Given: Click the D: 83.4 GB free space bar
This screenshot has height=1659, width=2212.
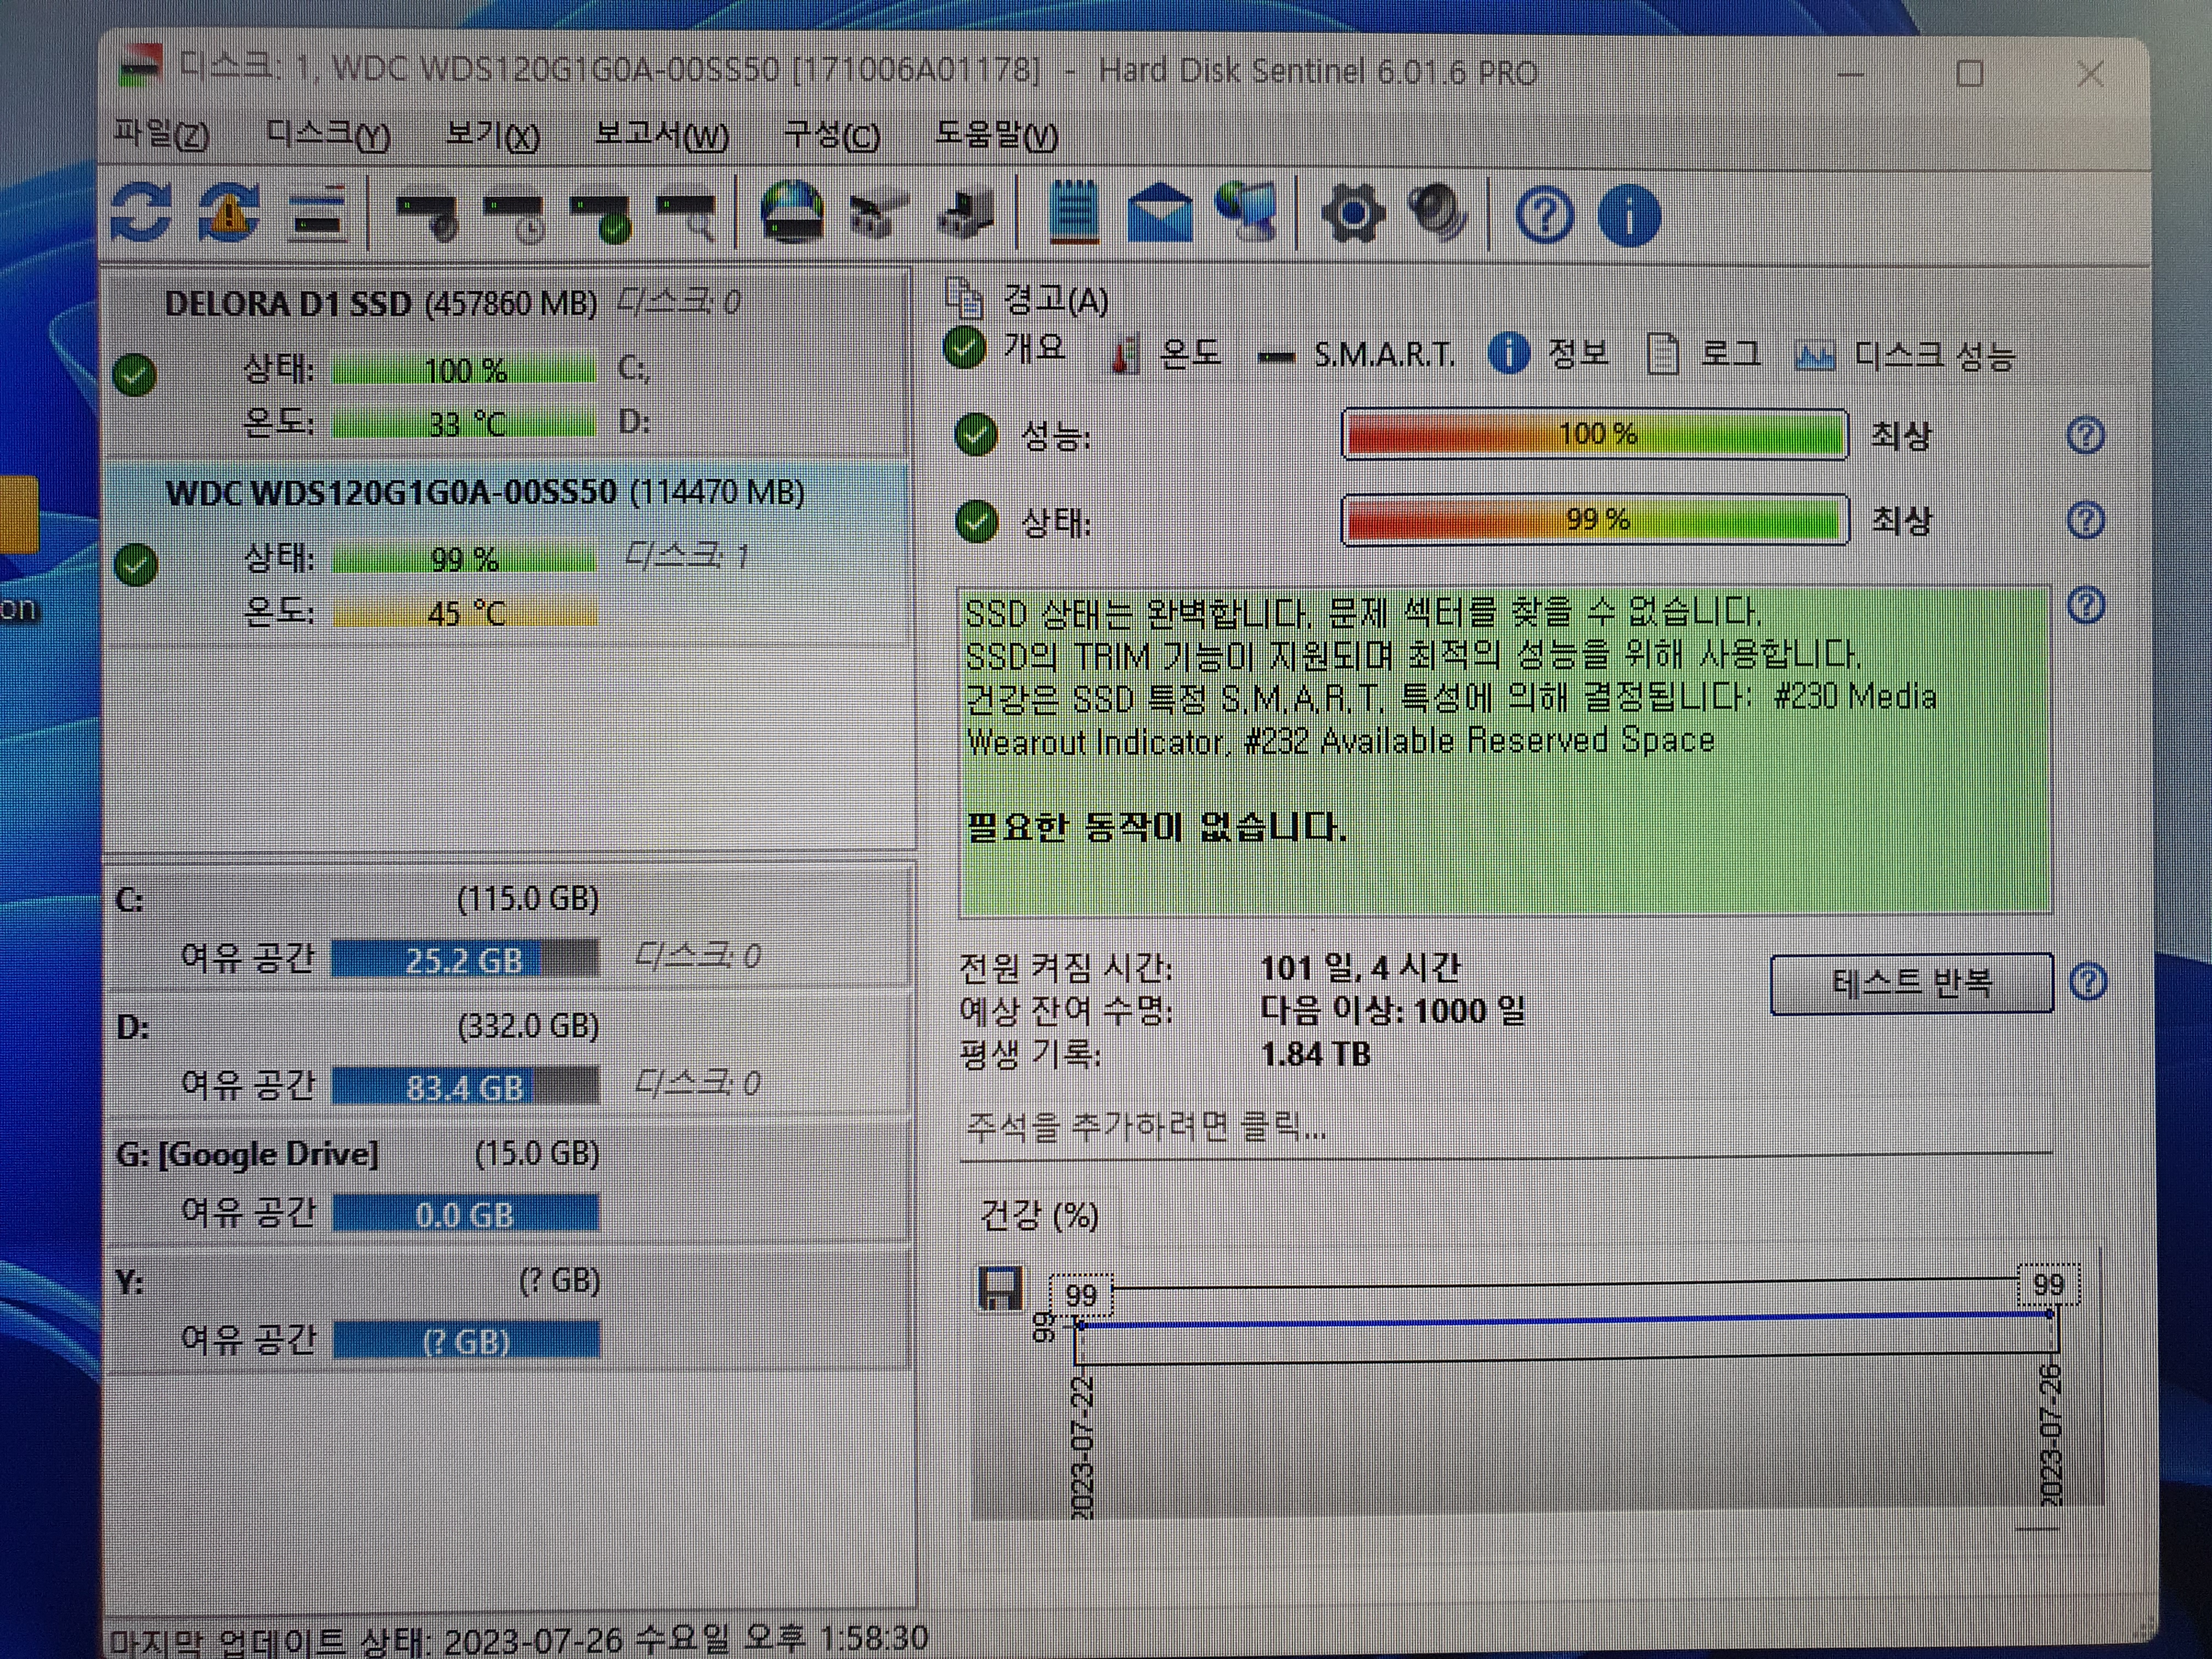Looking at the screenshot, I should [x=465, y=1086].
